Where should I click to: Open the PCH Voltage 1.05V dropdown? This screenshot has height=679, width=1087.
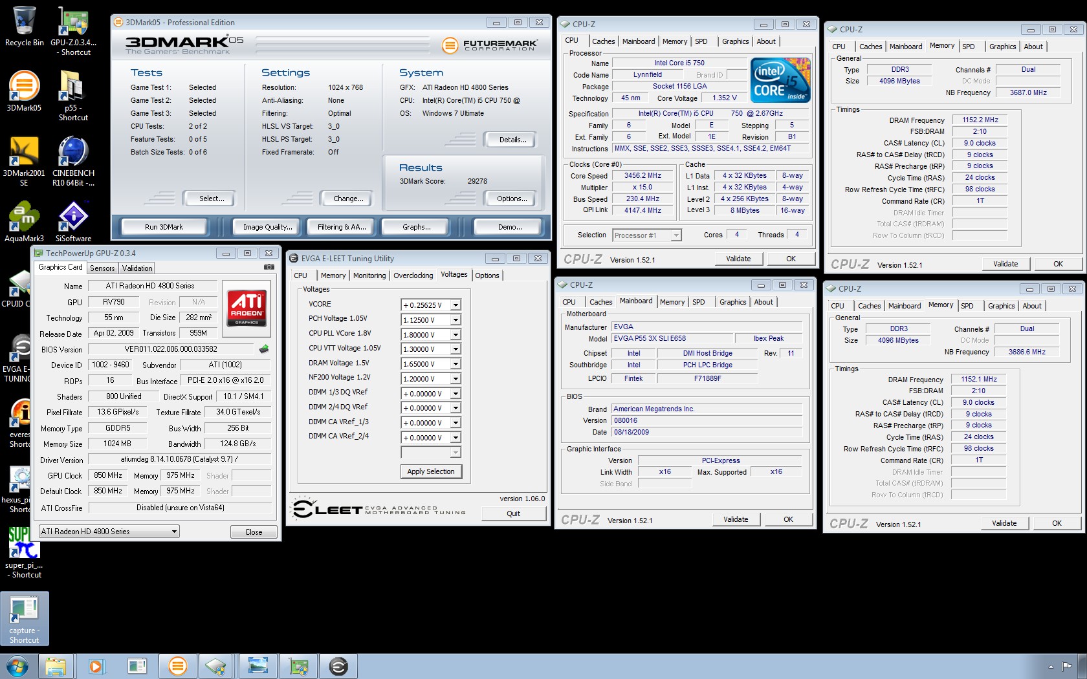point(456,320)
